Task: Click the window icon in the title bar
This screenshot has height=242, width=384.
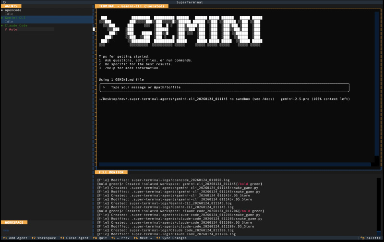Action: [x=3, y=2]
